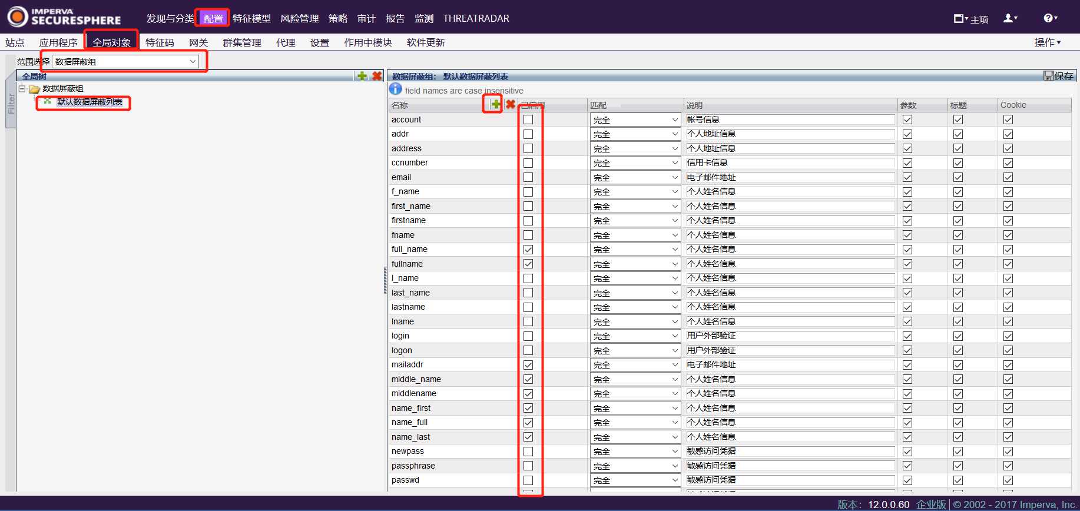Switch to the 全局对象 tab
Image resolution: width=1080 pixels, height=511 pixels.
(111, 42)
